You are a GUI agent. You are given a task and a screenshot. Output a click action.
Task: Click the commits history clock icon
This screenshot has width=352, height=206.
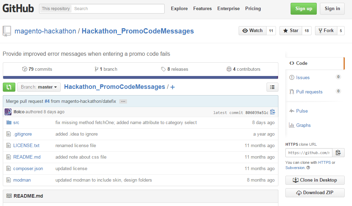click(x=25, y=69)
